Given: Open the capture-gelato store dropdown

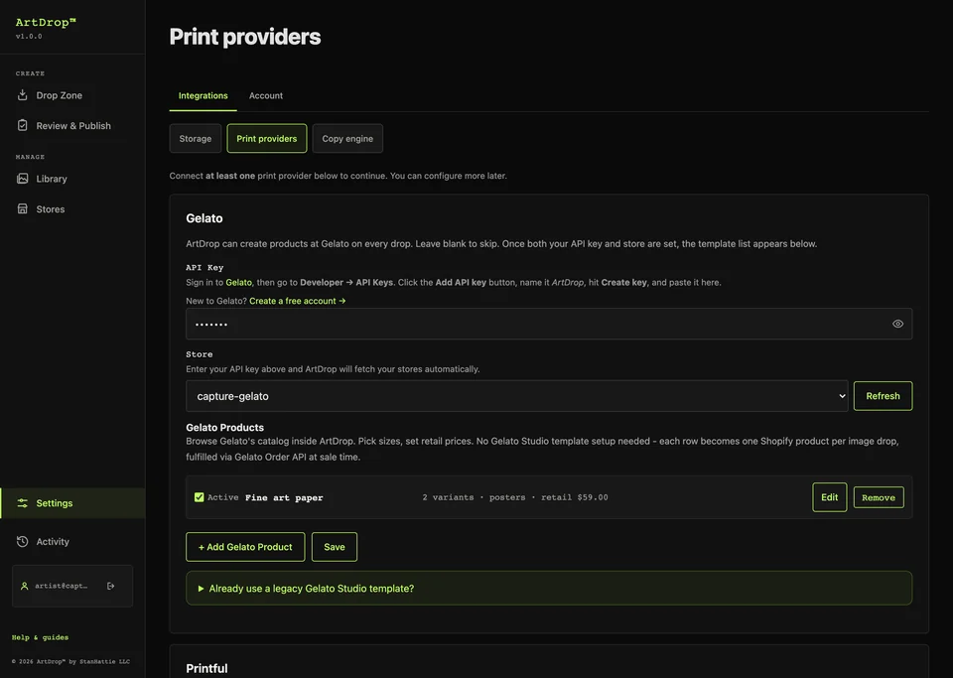Looking at the screenshot, I should pos(516,396).
